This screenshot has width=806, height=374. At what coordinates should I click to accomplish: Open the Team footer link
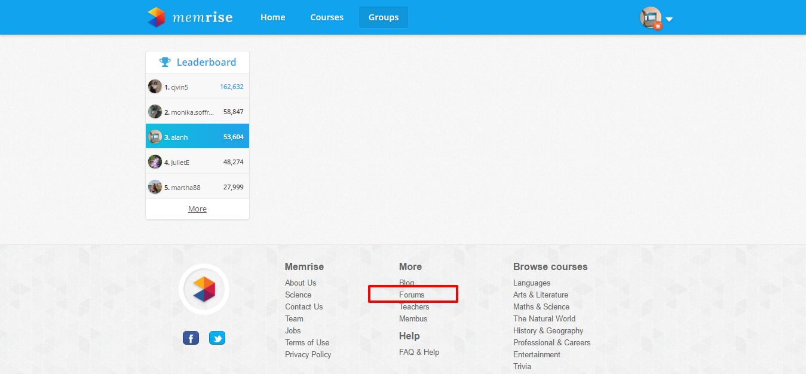[294, 319]
